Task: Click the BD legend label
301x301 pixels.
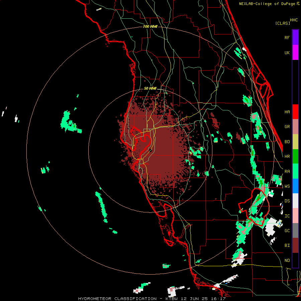Action: [287, 142]
